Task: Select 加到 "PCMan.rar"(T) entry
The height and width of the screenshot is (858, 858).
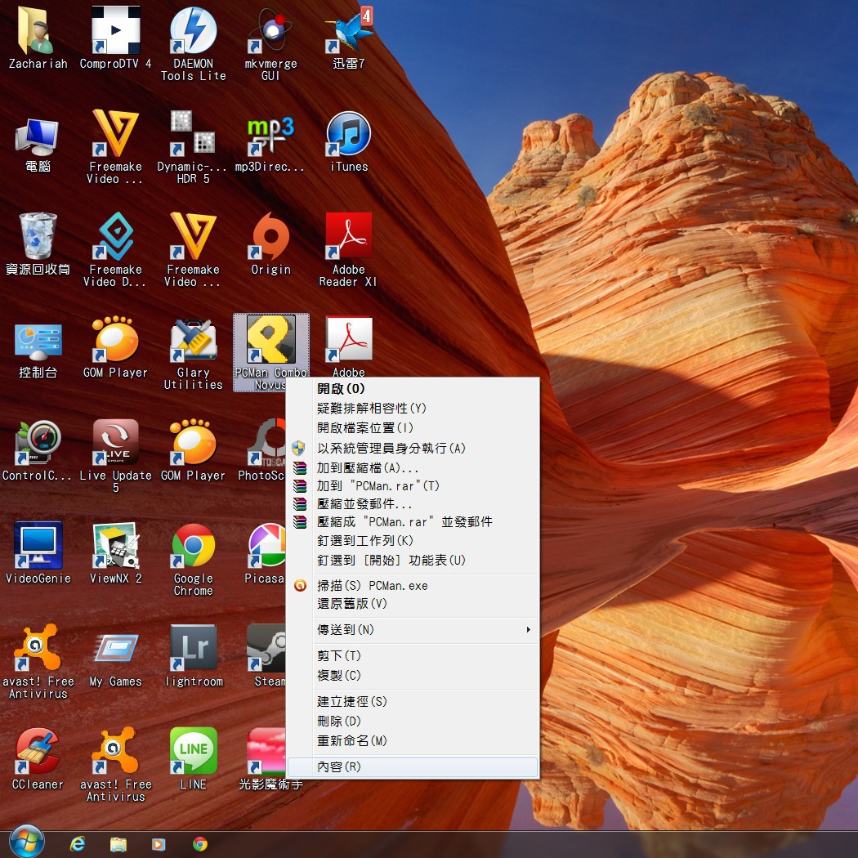Action: 413,486
